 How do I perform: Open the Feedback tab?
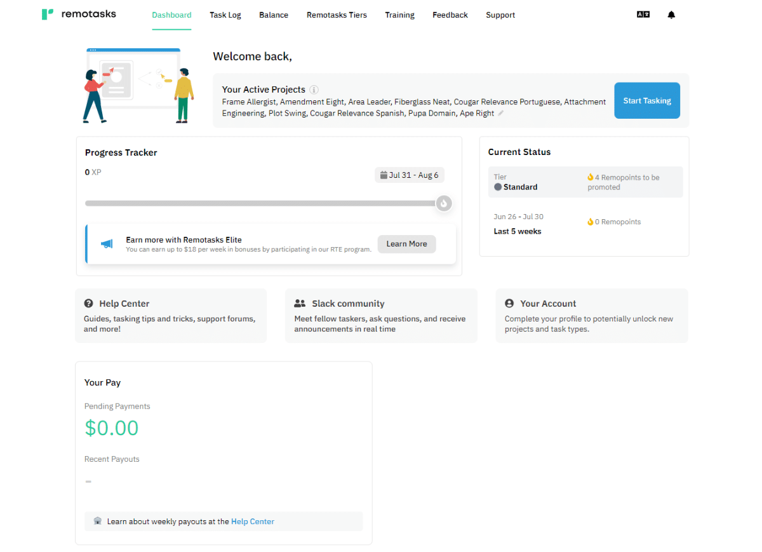coord(450,15)
